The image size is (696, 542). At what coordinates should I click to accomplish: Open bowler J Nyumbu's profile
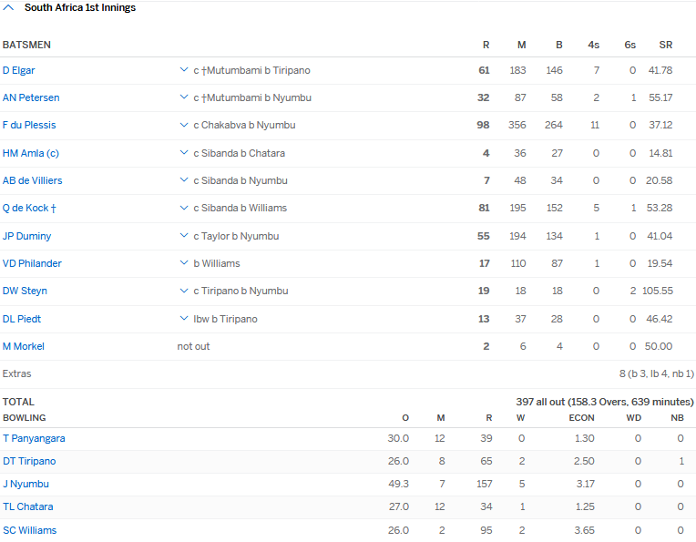(x=26, y=484)
